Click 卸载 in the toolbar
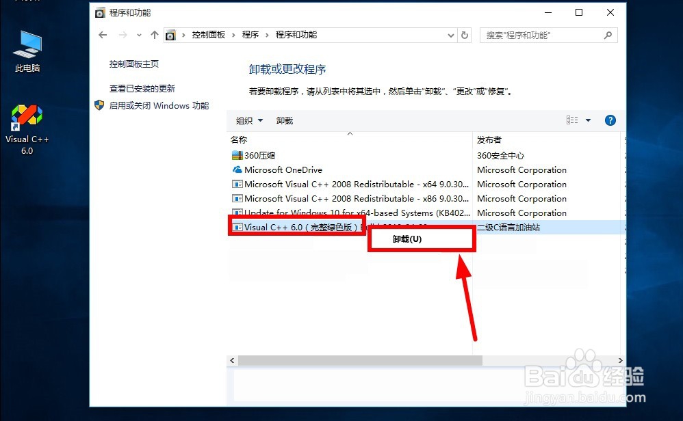 [285, 120]
